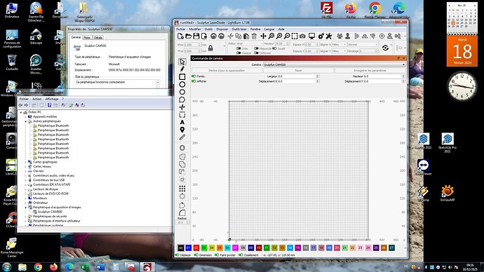Viewport: 484px width, 272px height.
Task: Activate the scissors trim tool in left toolbar
Action: coord(182,107)
